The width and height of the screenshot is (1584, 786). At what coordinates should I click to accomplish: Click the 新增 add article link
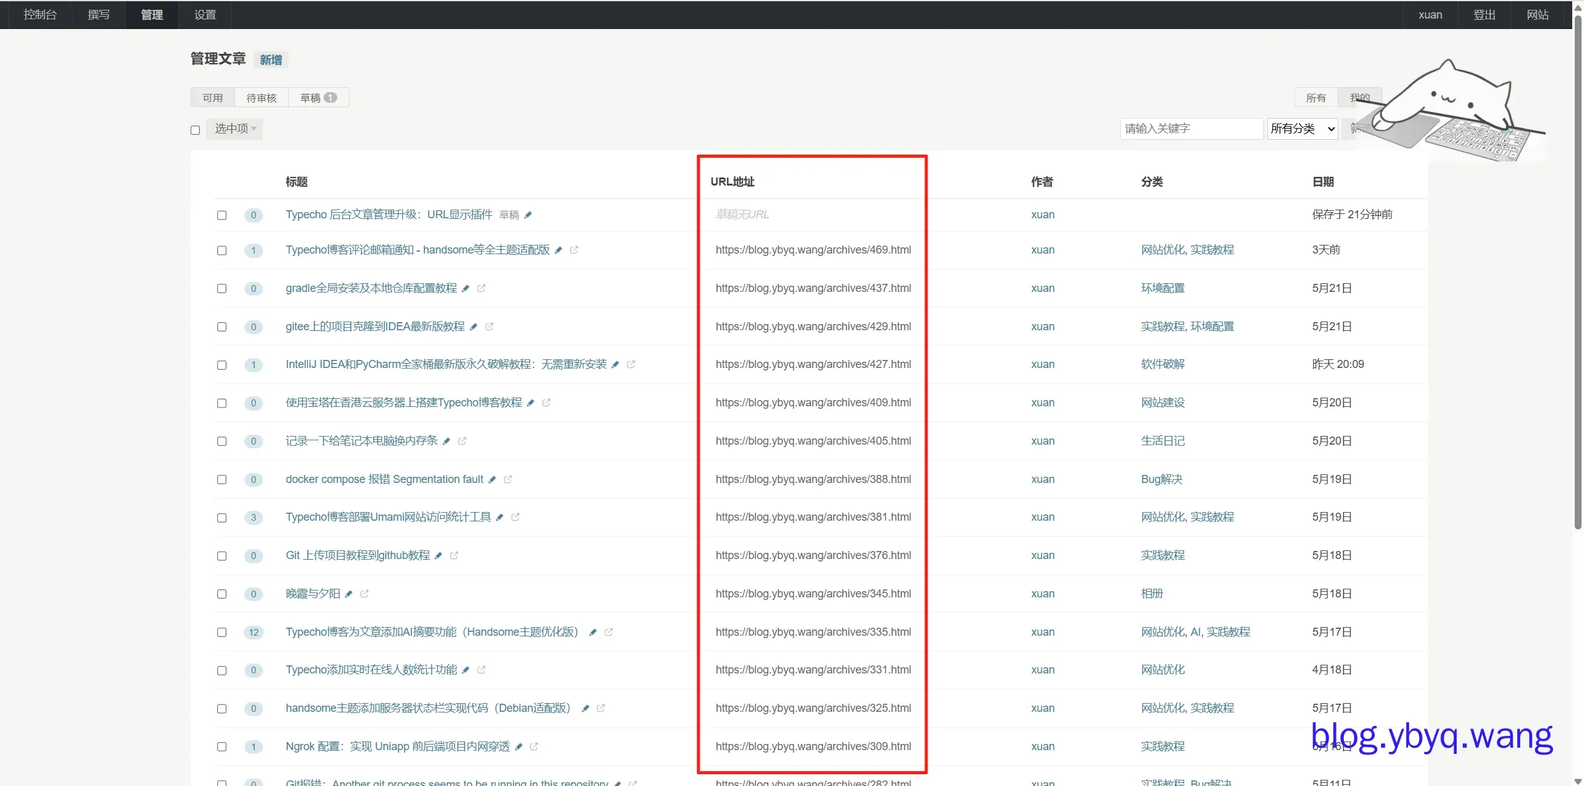[x=271, y=60]
